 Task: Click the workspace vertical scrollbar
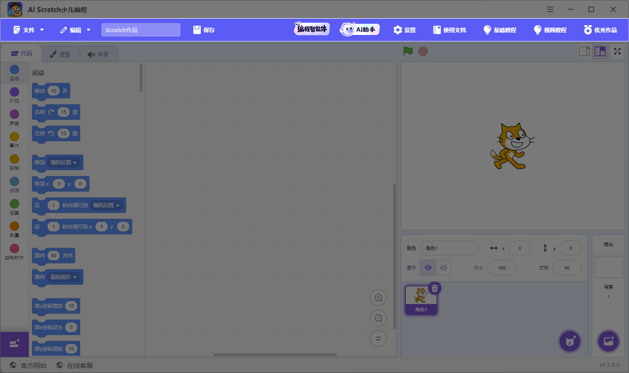[395, 256]
